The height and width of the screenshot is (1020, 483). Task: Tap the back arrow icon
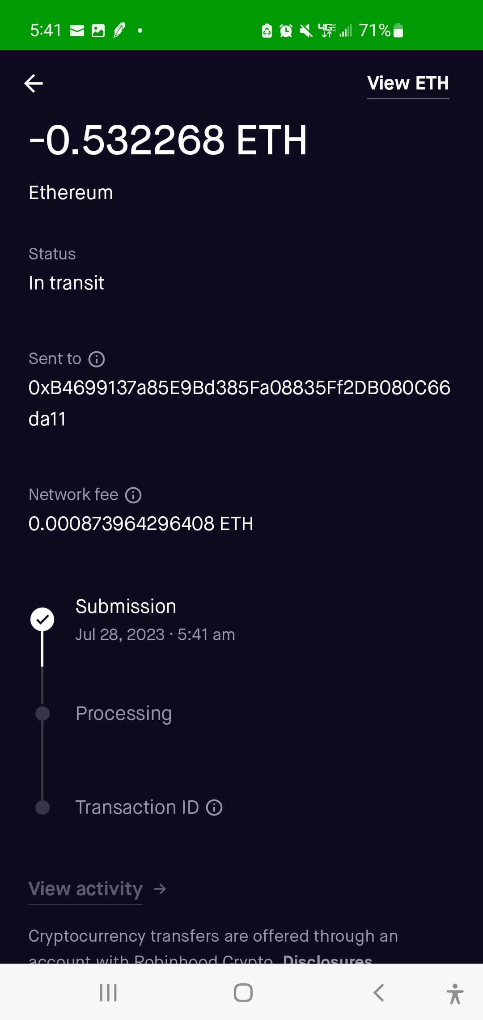tap(34, 83)
